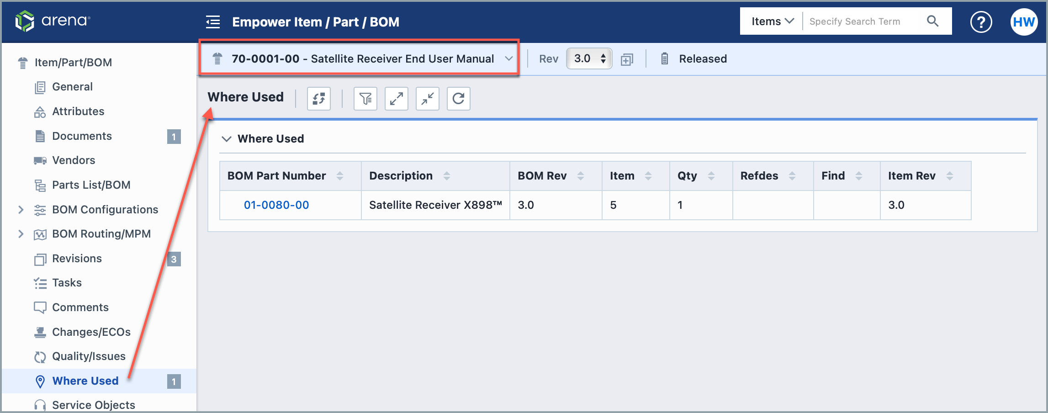Click the search magnifier icon

932,21
